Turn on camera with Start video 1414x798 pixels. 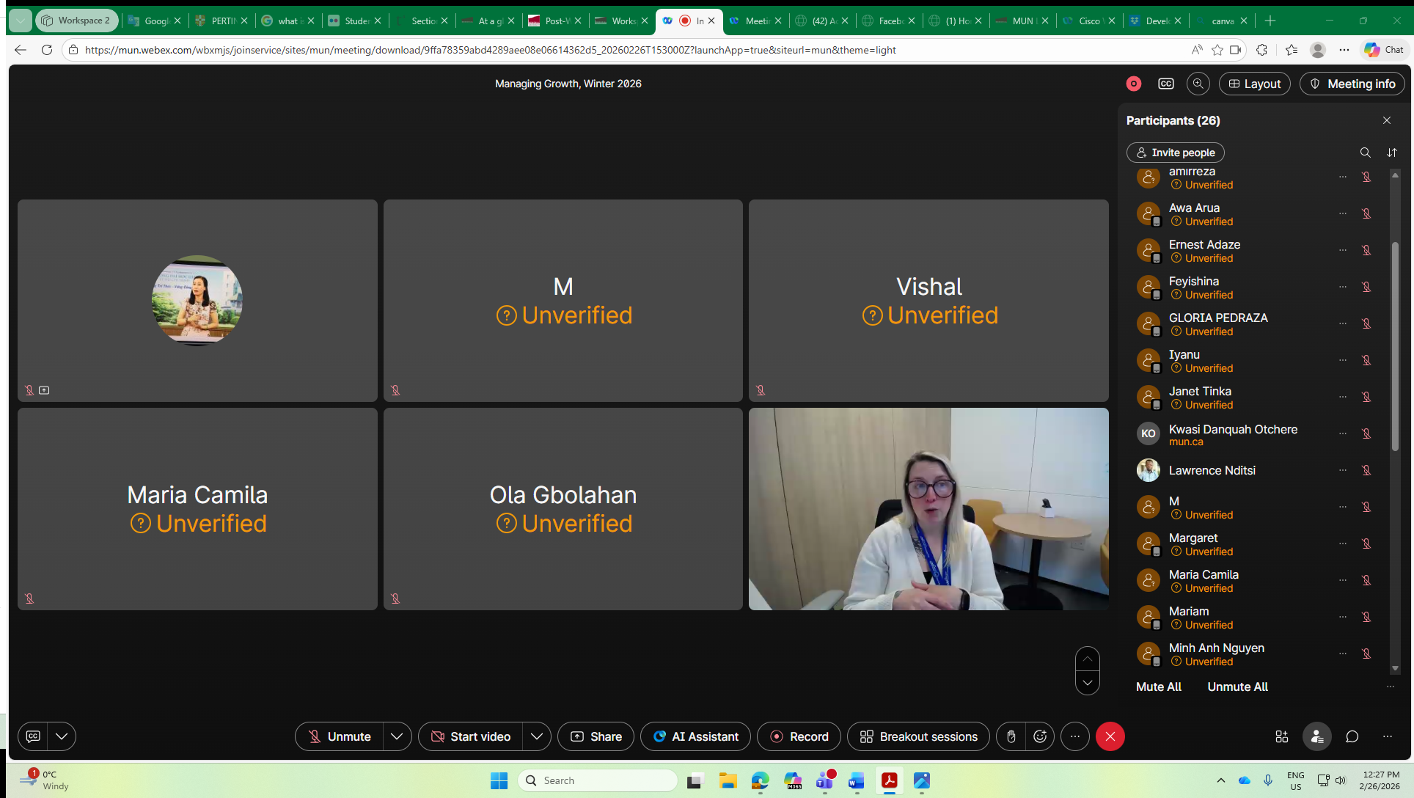(471, 736)
